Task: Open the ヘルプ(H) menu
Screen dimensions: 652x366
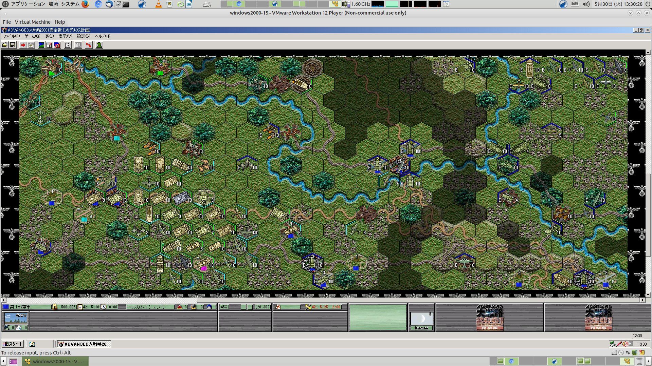Action: 102,36
